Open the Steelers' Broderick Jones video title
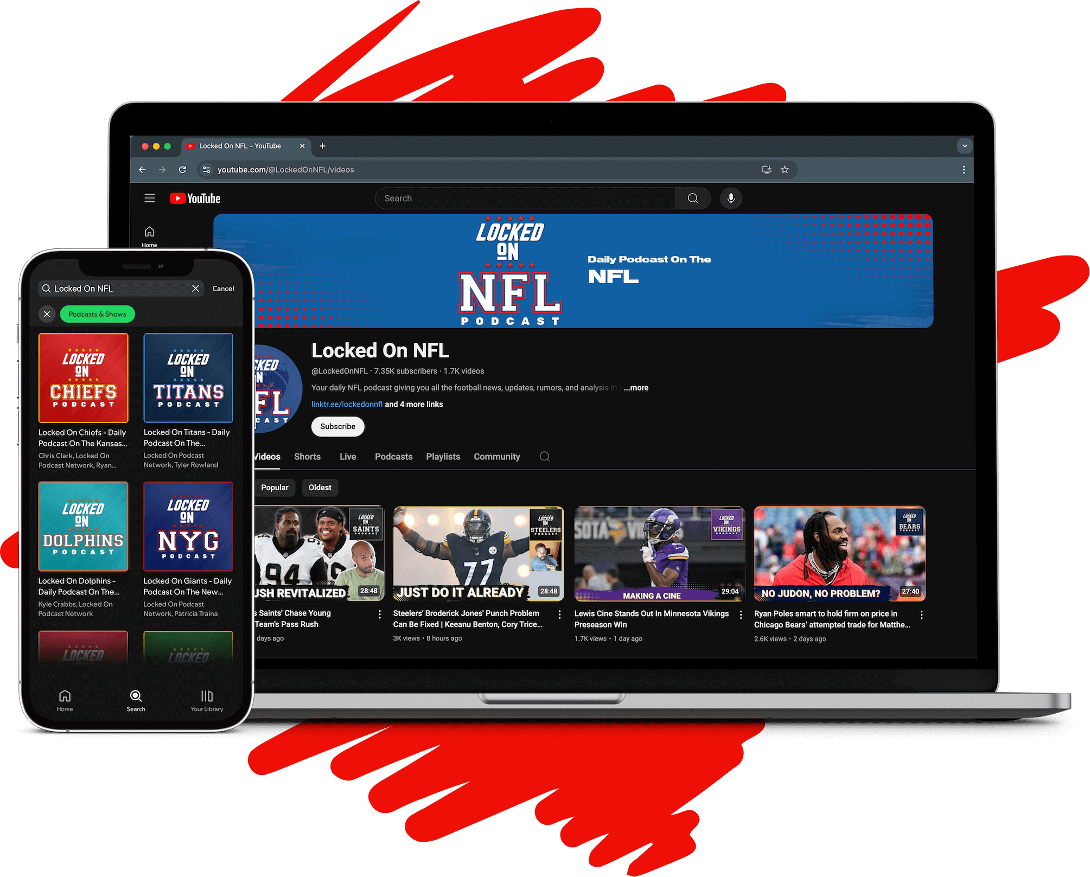The height and width of the screenshot is (877, 1090). (x=468, y=619)
